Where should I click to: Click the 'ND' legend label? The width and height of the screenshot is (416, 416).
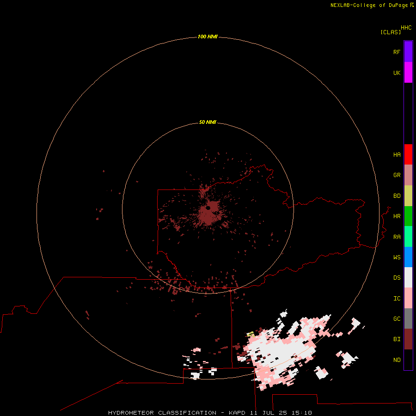click(x=397, y=360)
